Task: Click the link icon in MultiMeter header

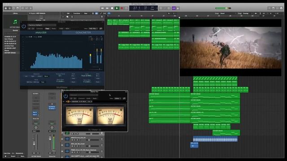Action: click(101, 29)
